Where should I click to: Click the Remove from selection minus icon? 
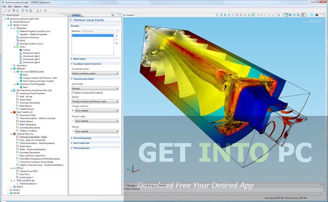click(117, 39)
